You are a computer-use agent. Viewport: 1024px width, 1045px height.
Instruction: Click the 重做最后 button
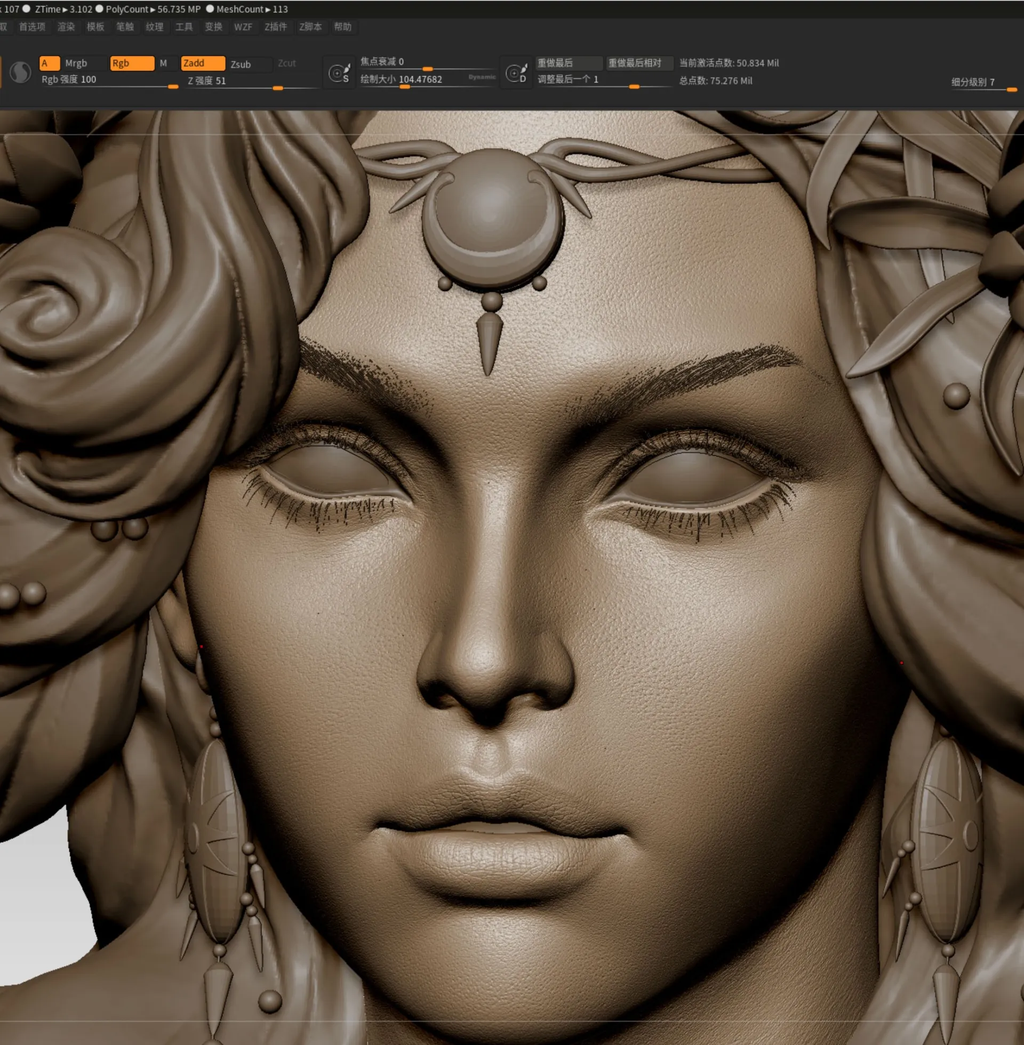point(568,63)
